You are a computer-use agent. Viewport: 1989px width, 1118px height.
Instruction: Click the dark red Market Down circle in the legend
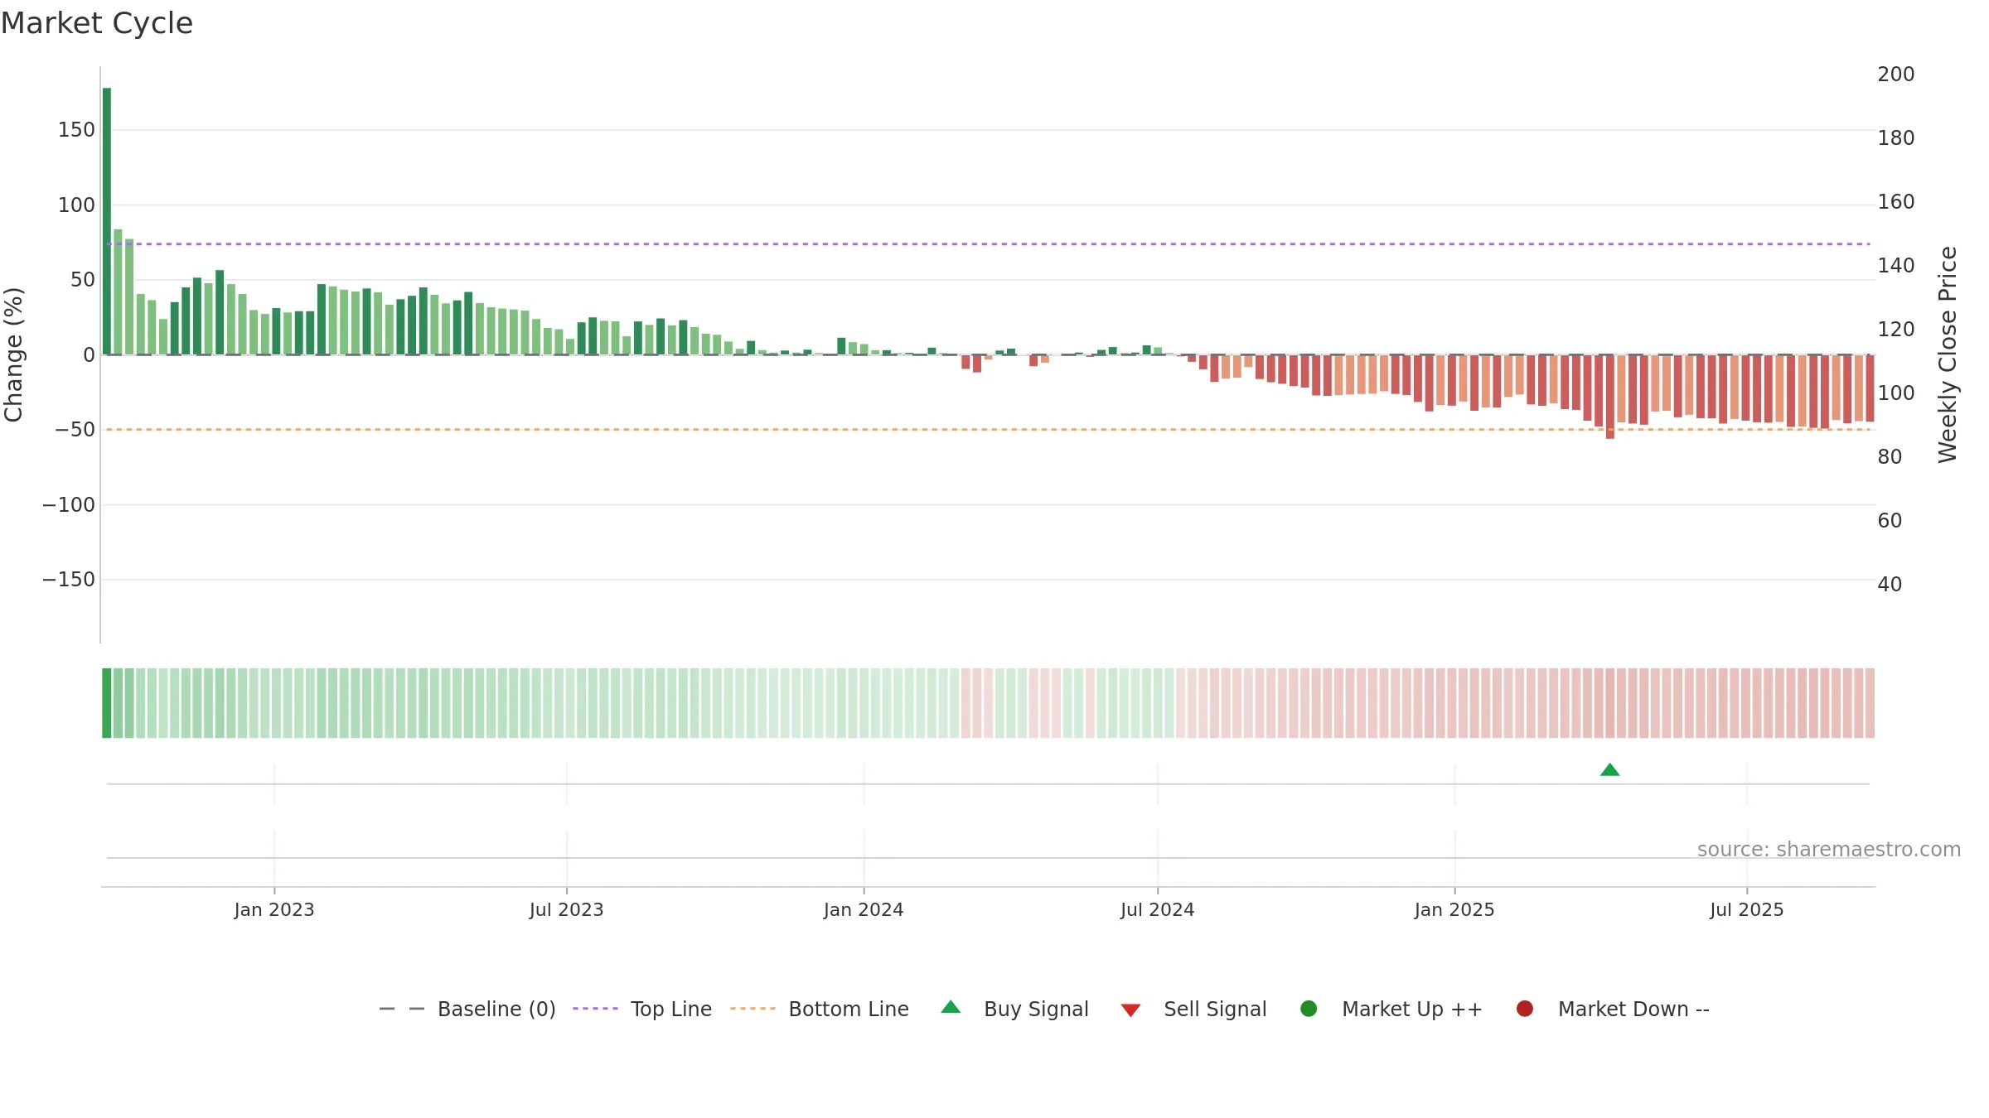coord(1525,1009)
